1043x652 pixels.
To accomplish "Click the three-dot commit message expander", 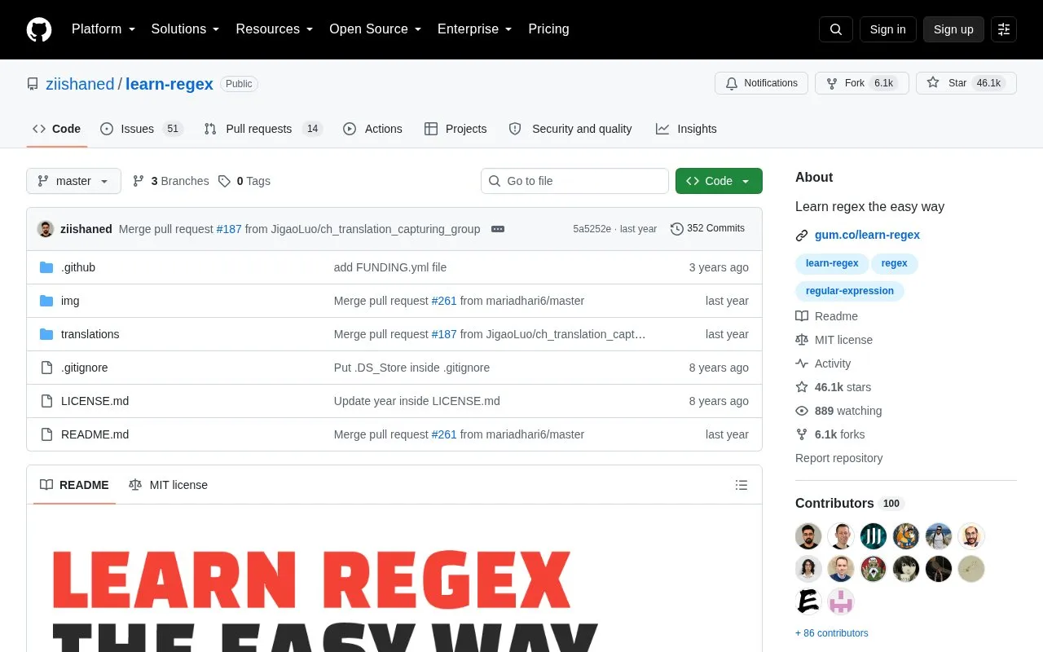I will pyautogui.click(x=498, y=229).
